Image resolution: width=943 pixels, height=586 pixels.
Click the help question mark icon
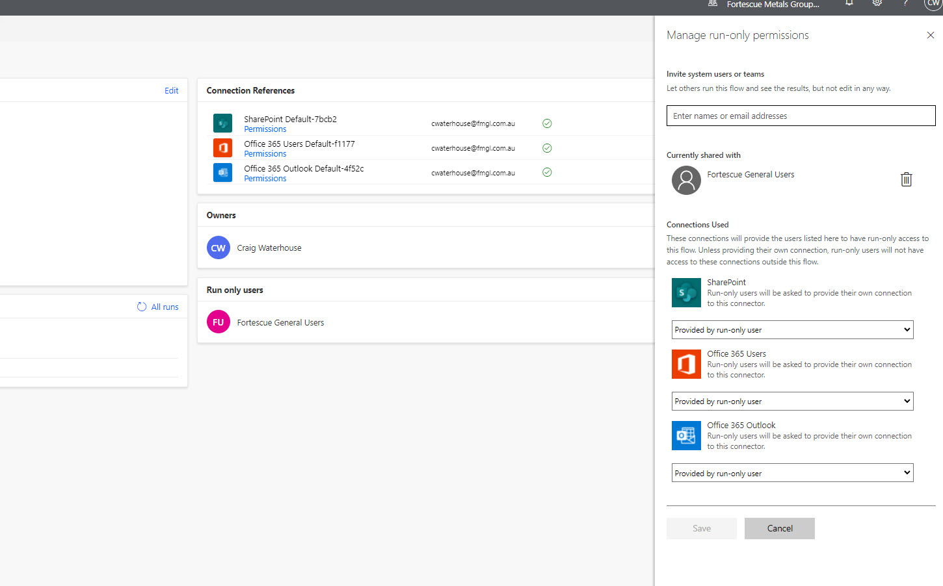905,4
